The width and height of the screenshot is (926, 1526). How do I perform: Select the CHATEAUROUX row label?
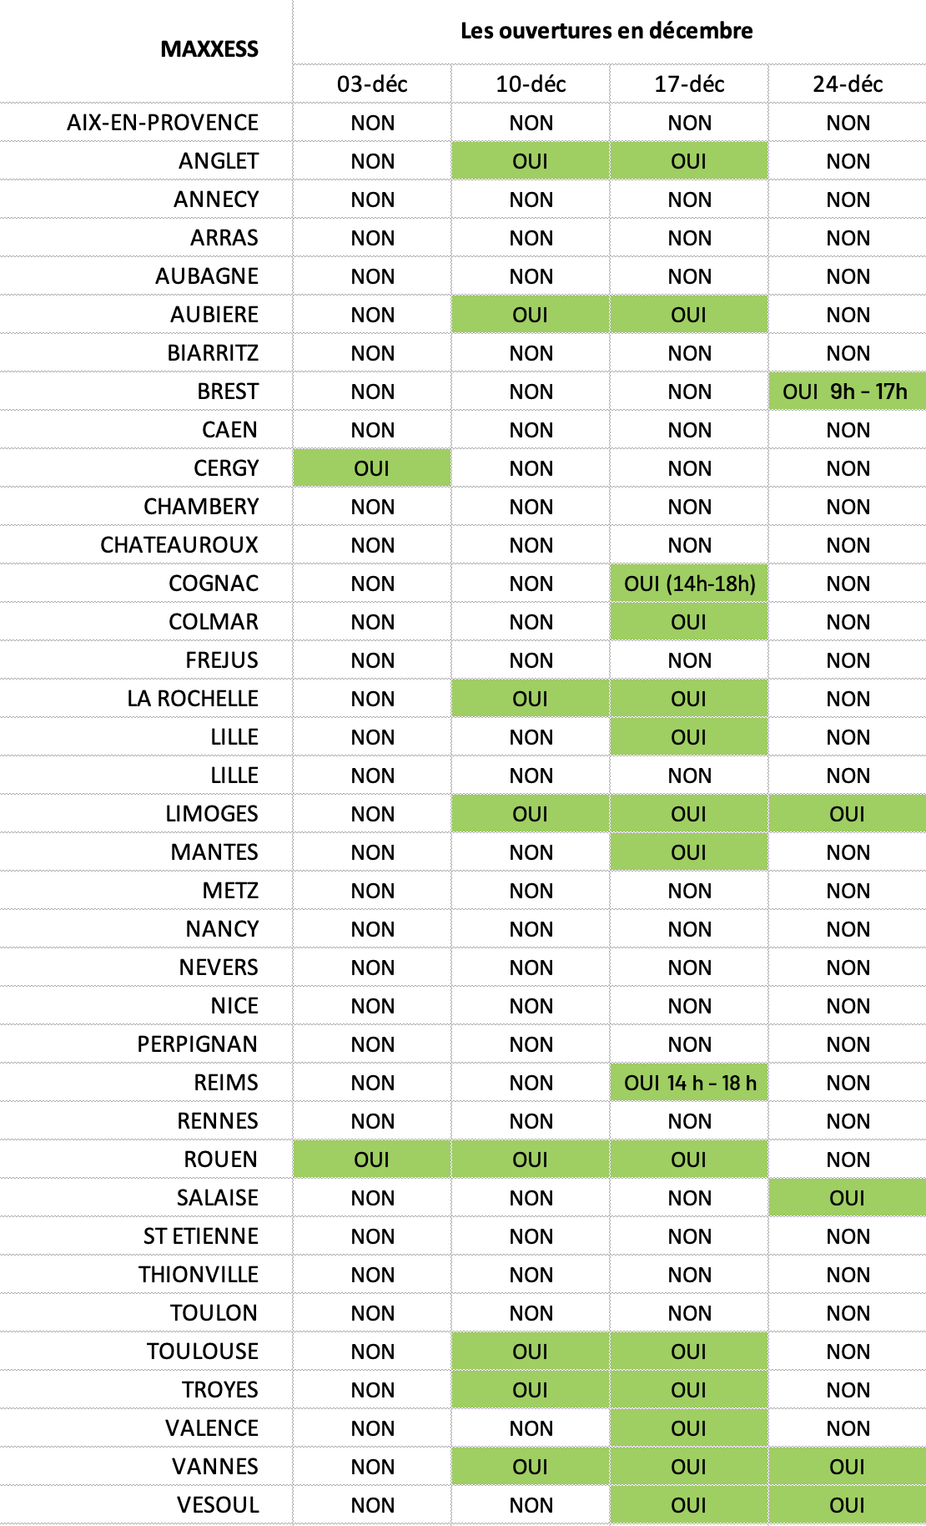(x=179, y=545)
